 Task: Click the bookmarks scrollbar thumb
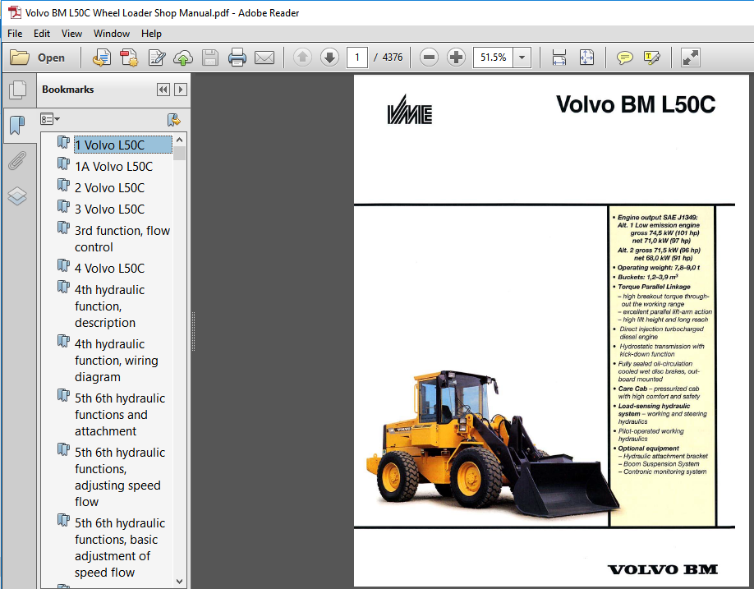coord(180,154)
